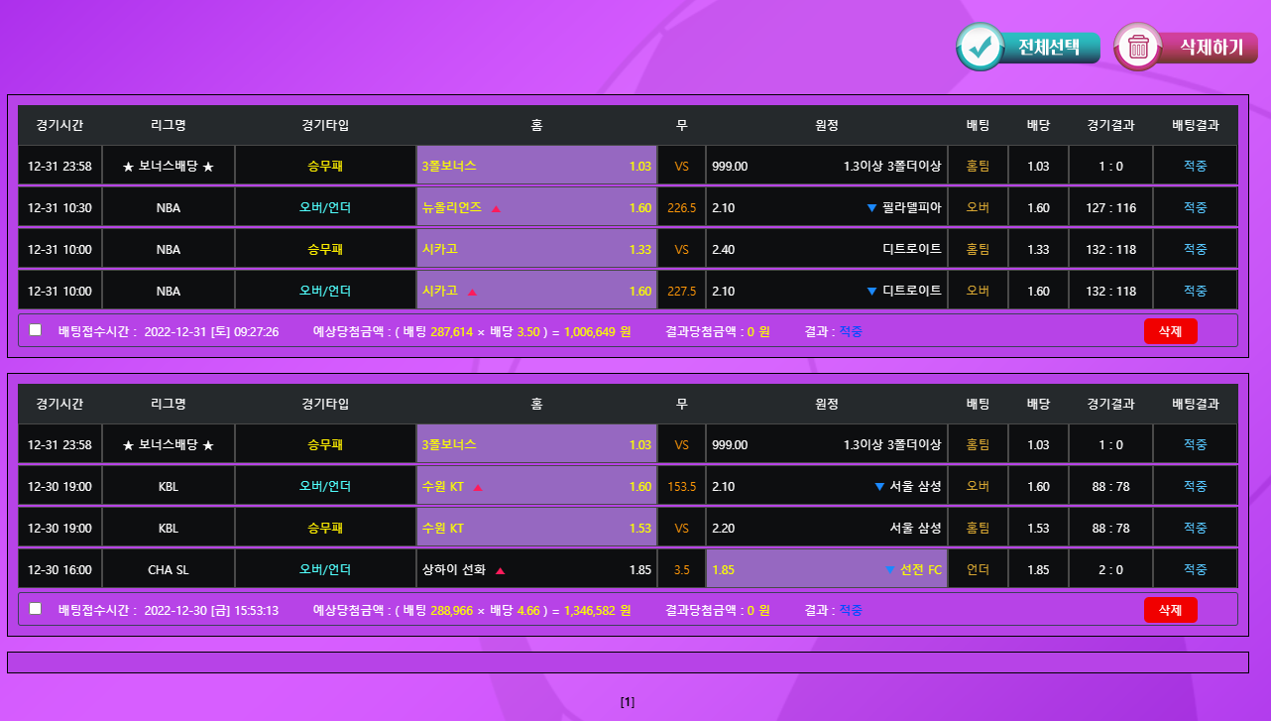Image resolution: width=1271 pixels, height=721 pixels.
Task: Click the 선전 FC 1.85 away odds cell
Action: (826, 570)
